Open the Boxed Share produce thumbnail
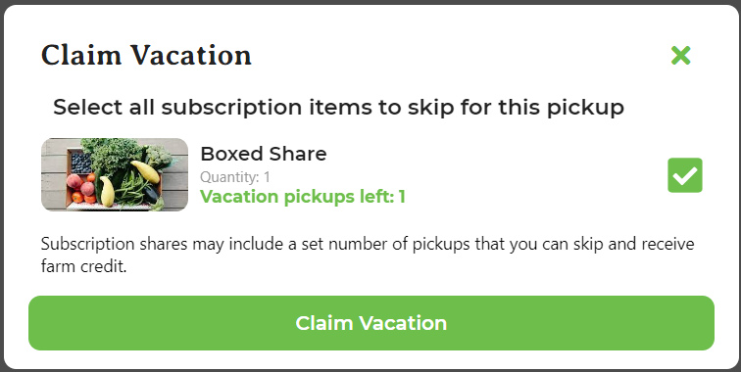 (115, 174)
